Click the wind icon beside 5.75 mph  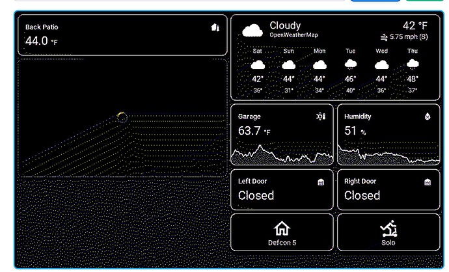pyautogui.click(x=384, y=37)
